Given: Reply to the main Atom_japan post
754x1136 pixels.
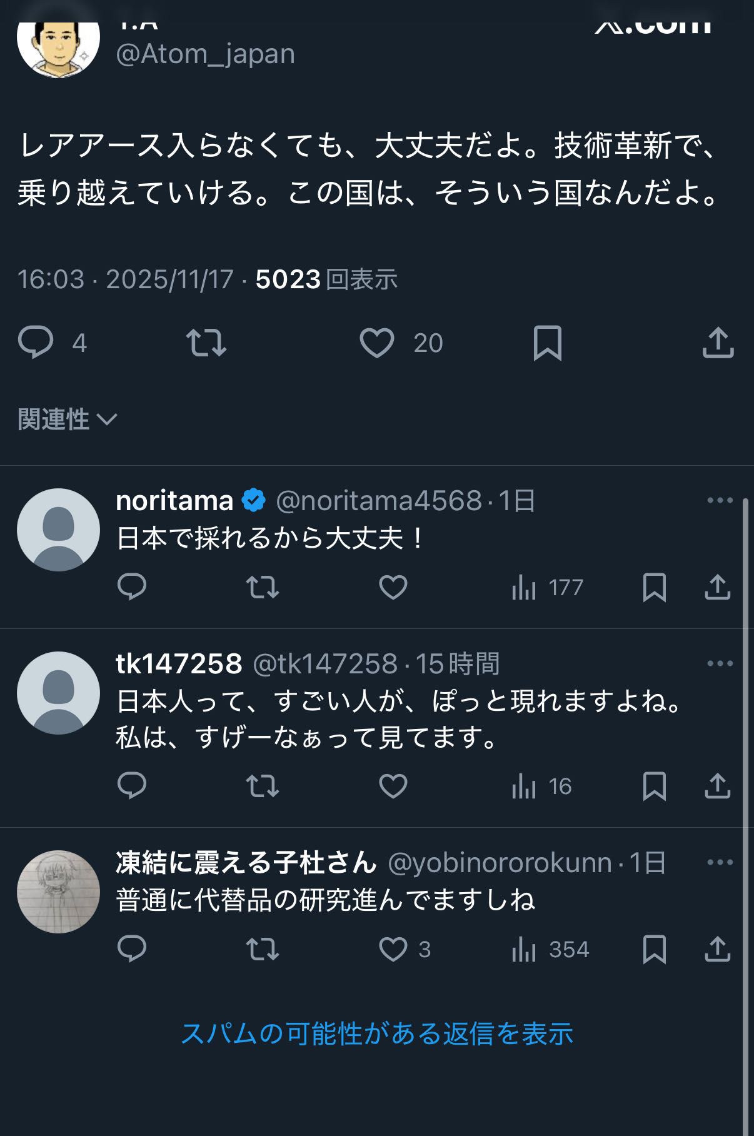Looking at the screenshot, I should point(36,343).
